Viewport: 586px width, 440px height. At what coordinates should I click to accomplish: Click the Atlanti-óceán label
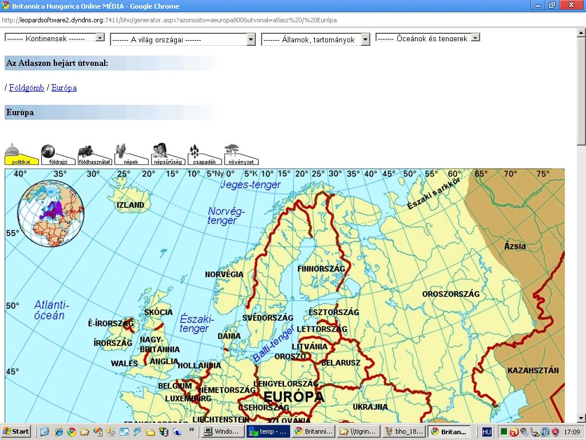tap(51, 310)
